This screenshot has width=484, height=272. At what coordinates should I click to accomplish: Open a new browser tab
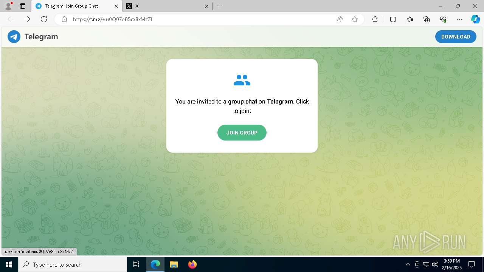pos(219,6)
